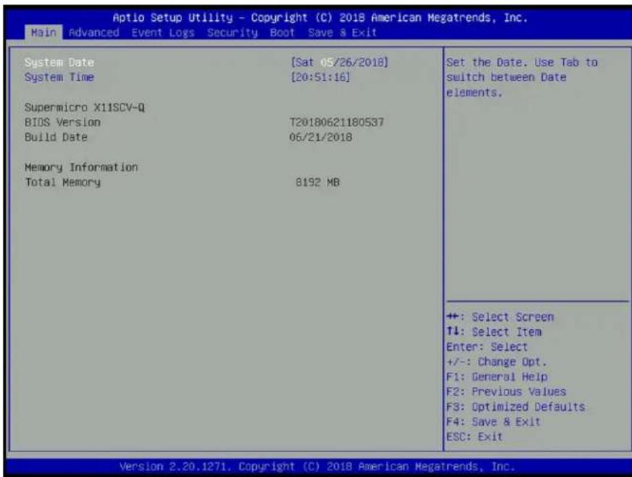
Task: Go to the Boot tab
Action: pos(282,33)
